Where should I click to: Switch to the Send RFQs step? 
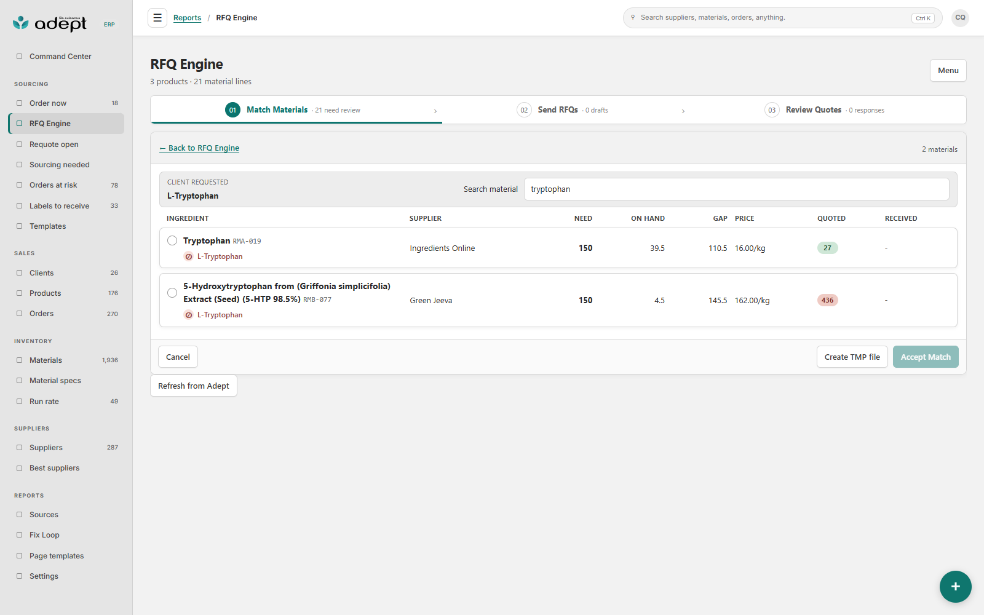[x=562, y=110]
